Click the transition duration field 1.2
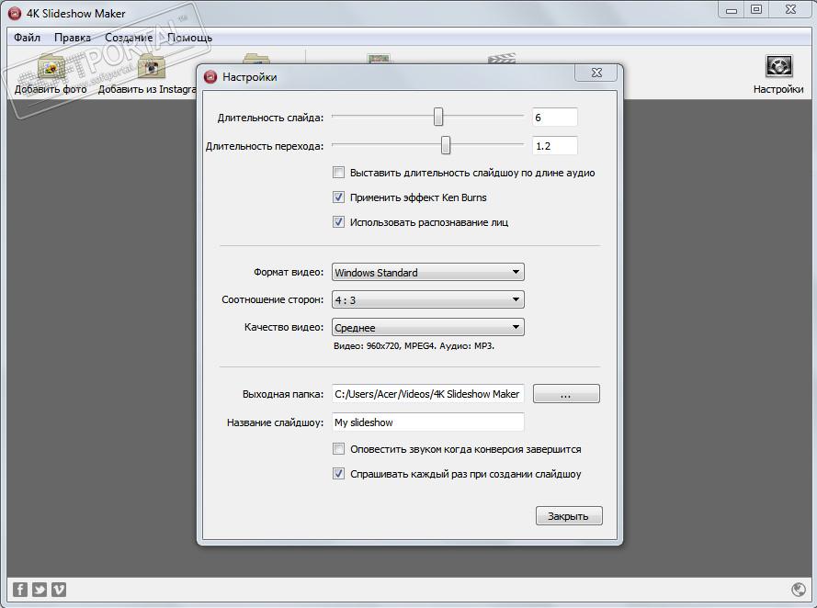 555,146
